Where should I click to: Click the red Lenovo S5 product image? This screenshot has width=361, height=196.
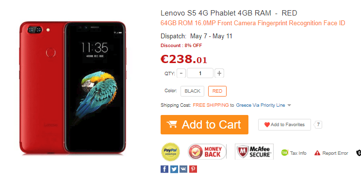(x=73, y=87)
